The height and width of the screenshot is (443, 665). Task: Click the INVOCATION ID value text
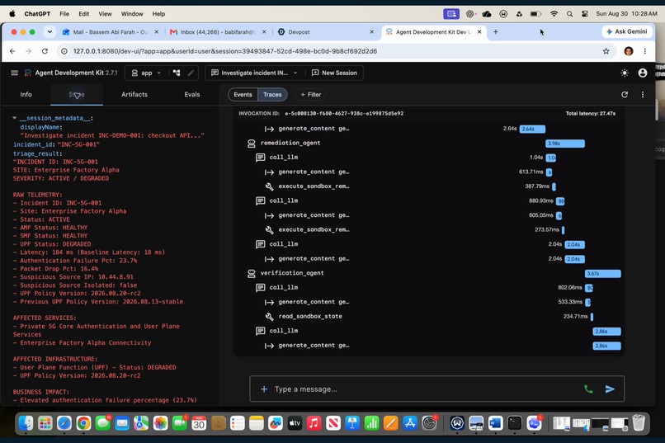(344, 114)
